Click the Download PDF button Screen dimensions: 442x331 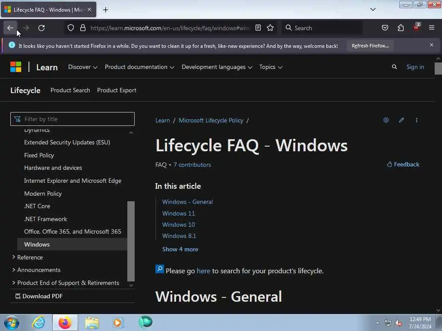[x=39, y=296]
